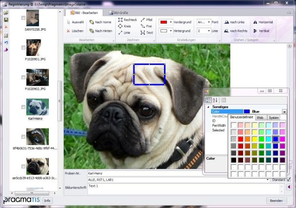The height and width of the screenshot is (208, 296).
Task: Pick the yellow swatch in color palette
Action: (x=254, y=139)
